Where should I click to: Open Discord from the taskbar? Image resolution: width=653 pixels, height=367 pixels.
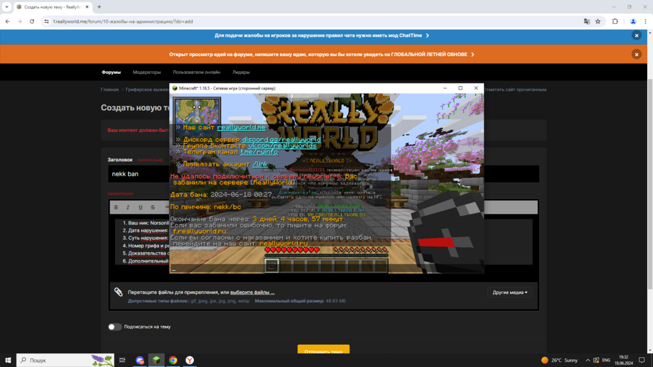[140, 360]
